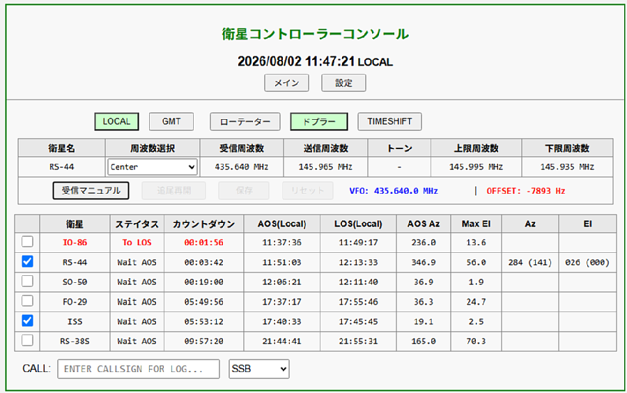Image resolution: width=627 pixels, height=393 pixels.
Task: Click the AOS(Local) column header
Action: 282,224
